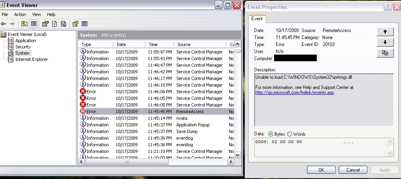Click the Up one level folder icon
Screen dimensions: 401x179
pos(24,24)
